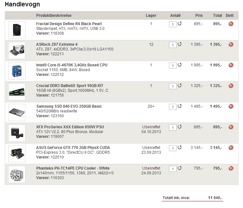The width and height of the screenshot is (243, 208).
Task: Open Phanteks PH-TC14PE CPU Cooler product page
Action: click(x=73, y=168)
